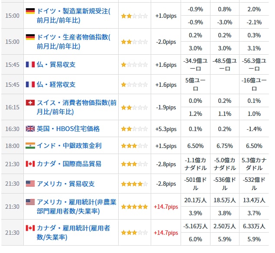The image size is (275, 253).
Task: Open 英国・HBOS住宅価格 link
Action: pyautogui.click(x=68, y=129)
